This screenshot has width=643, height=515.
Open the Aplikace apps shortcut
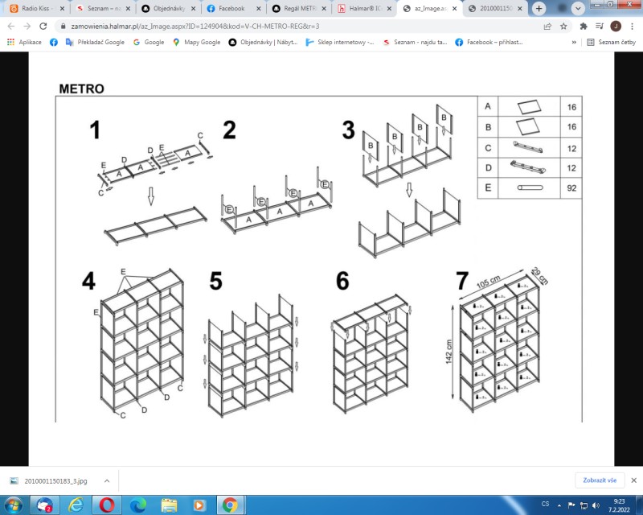pos(25,42)
